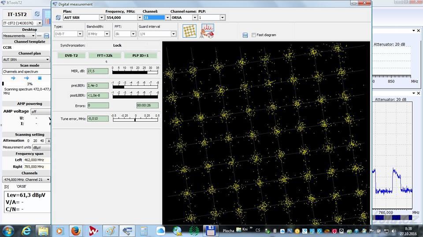
Task: Save the desktop with the floppy icon
Action: coord(46,36)
